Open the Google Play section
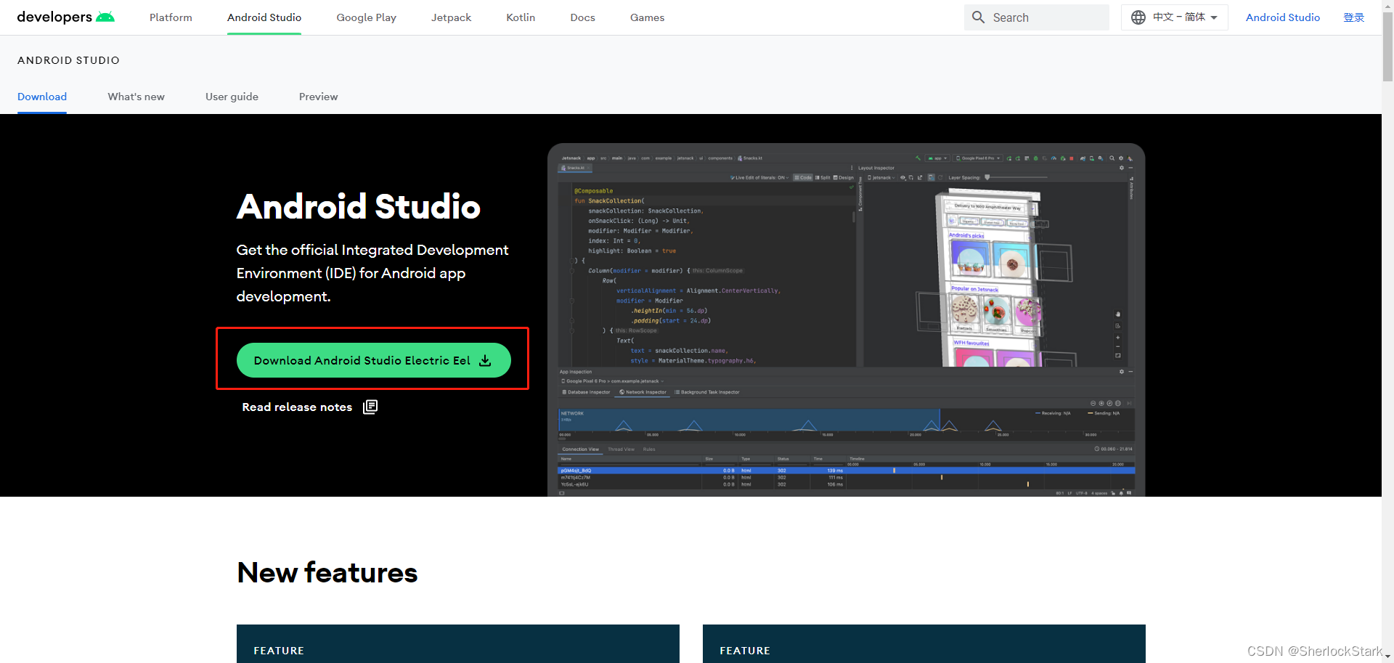Image resolution: width=1394 pixels, height=663 pixels. [x=366, y=17]
